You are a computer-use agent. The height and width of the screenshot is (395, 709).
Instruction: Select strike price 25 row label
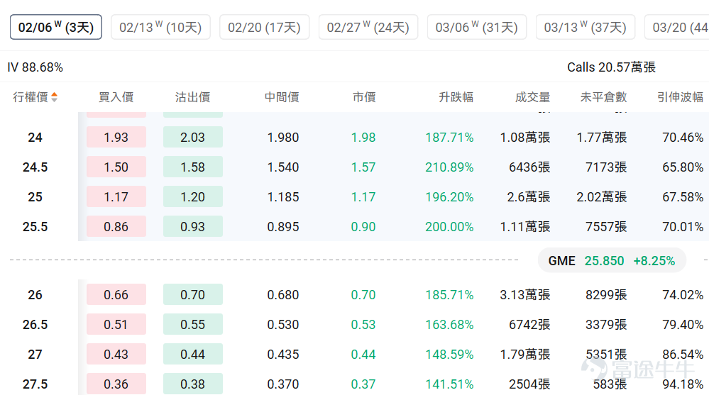(35, 197)
